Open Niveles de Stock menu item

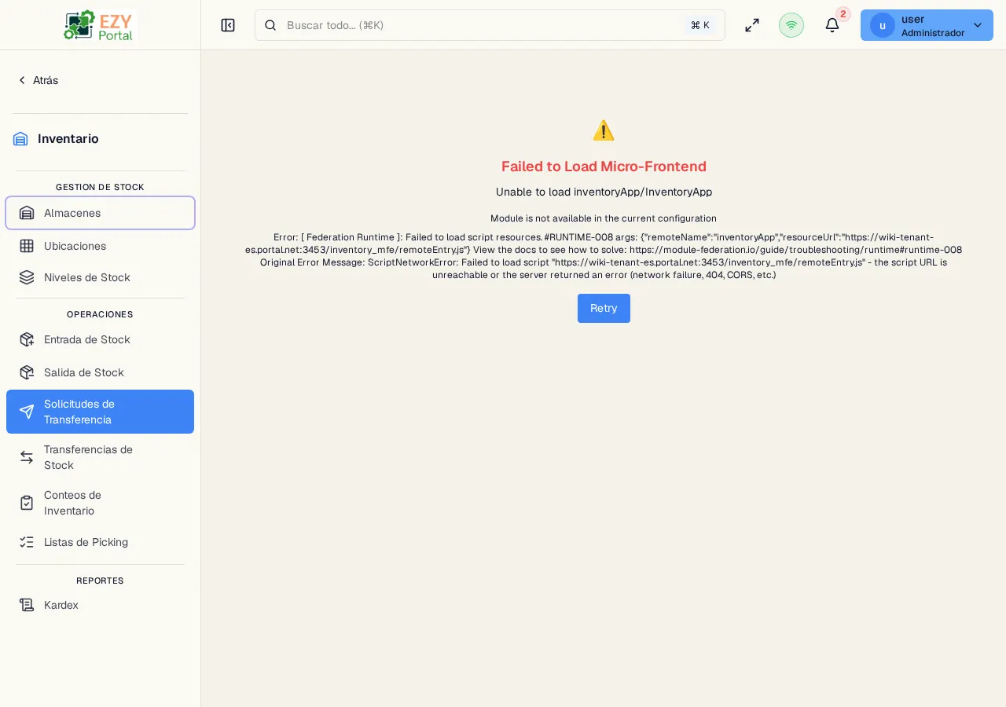click(x=100, y=277)
